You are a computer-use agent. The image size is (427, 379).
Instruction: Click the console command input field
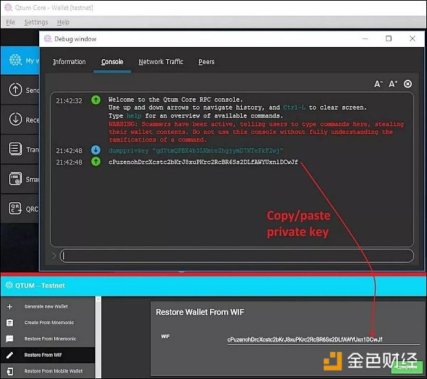coord(237,256)
